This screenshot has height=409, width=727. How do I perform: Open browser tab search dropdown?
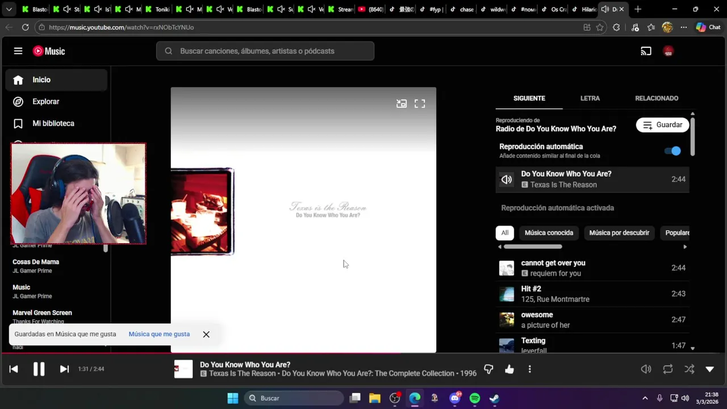pos(9,9)
